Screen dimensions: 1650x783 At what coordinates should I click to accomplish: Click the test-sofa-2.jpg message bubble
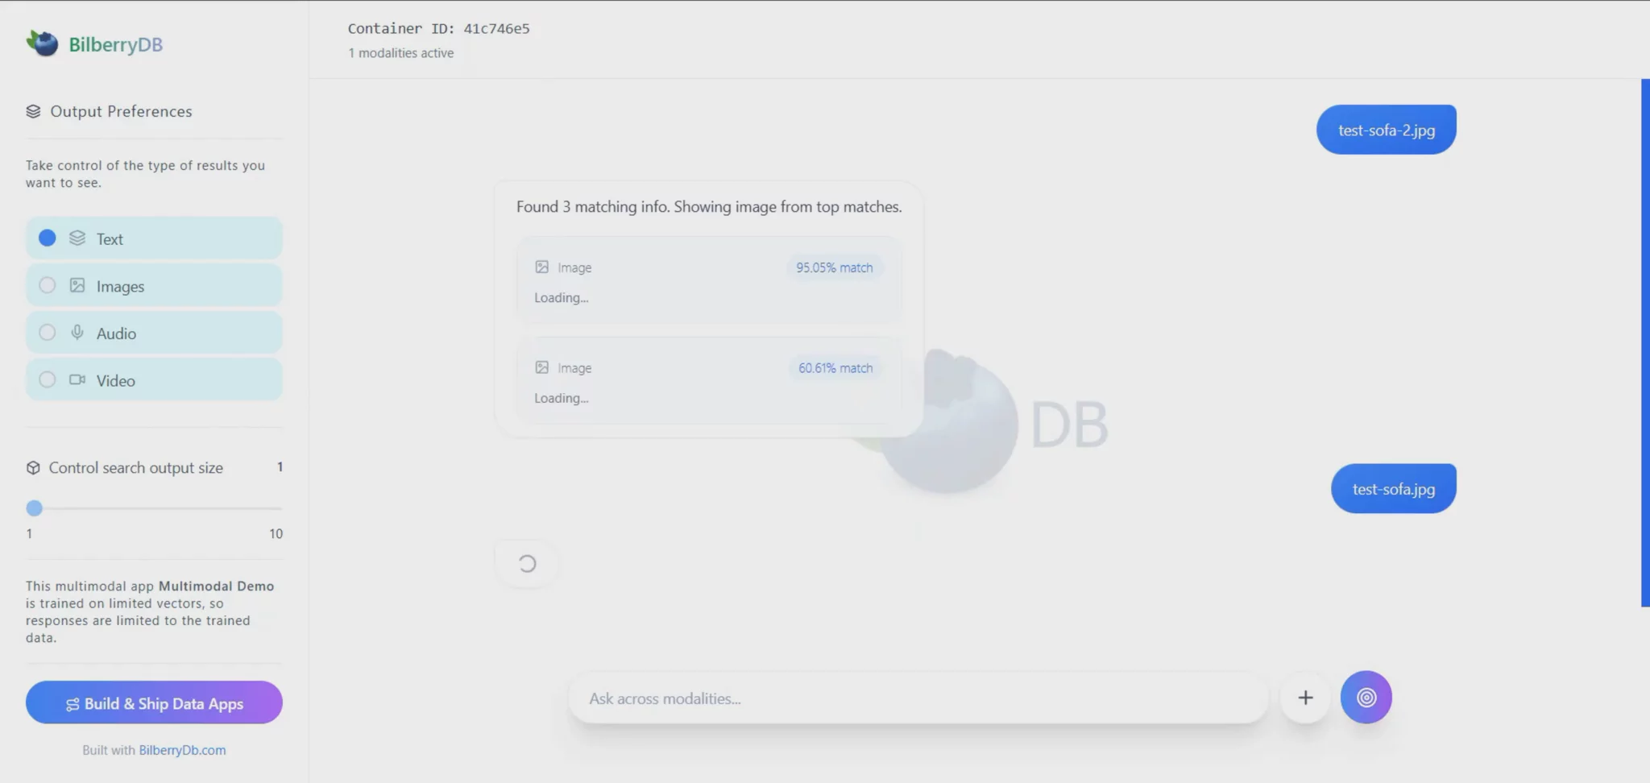[x=1386, y=130]
